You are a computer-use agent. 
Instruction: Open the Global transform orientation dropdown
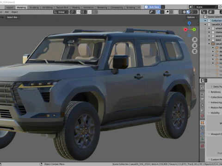tap(61, 12)
